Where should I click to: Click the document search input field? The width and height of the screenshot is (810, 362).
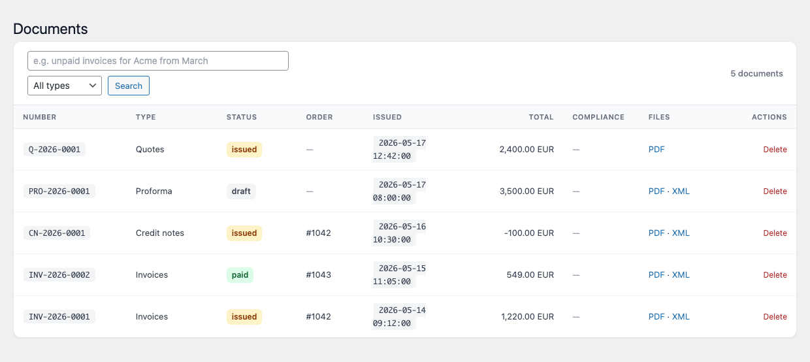pyautogui.click(x=158, y=61)
